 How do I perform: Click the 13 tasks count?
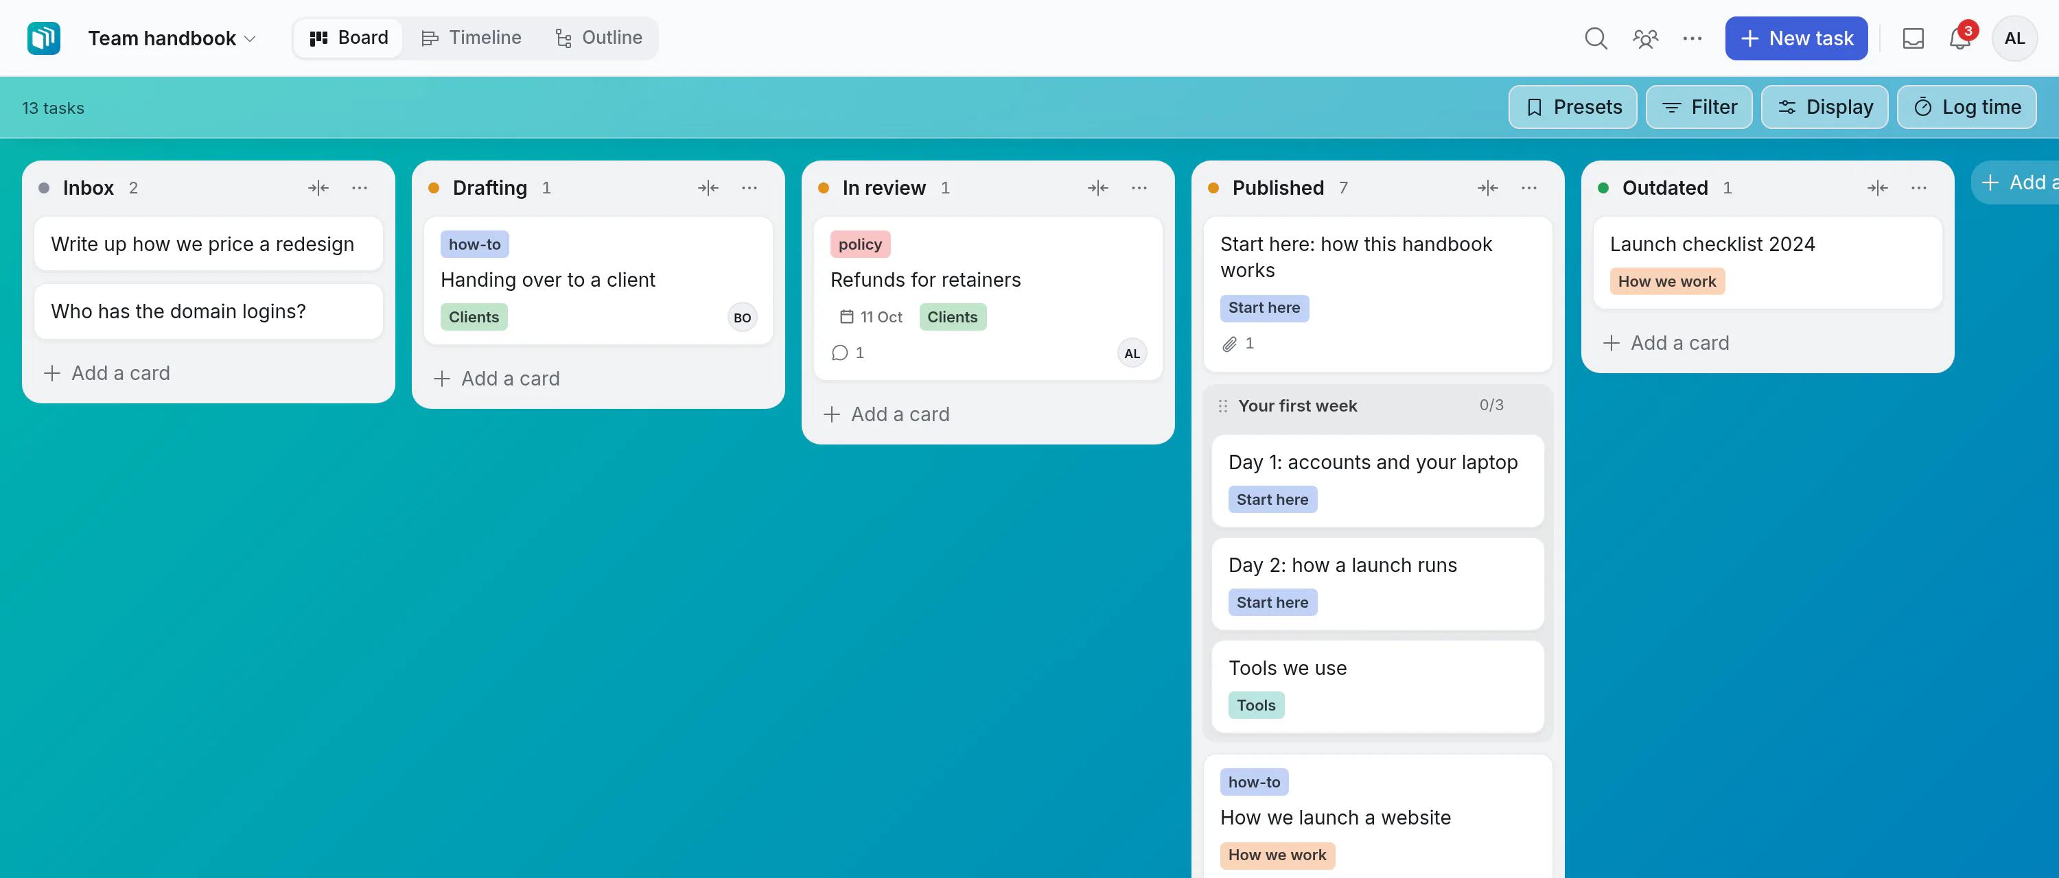(x=53, y=108)
